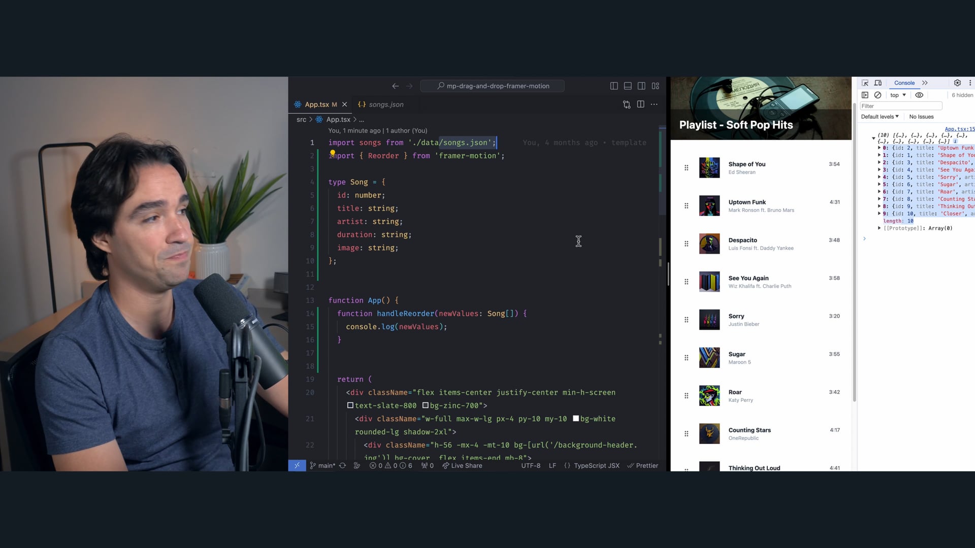Click the lightbulb code action icon
This screenshot has width=975, height=548.
[x=333, y=153]
